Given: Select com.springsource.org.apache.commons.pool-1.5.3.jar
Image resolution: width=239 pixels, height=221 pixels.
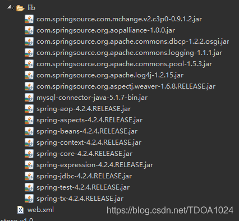Looking at the screenshot, I should tap(124, 64).
